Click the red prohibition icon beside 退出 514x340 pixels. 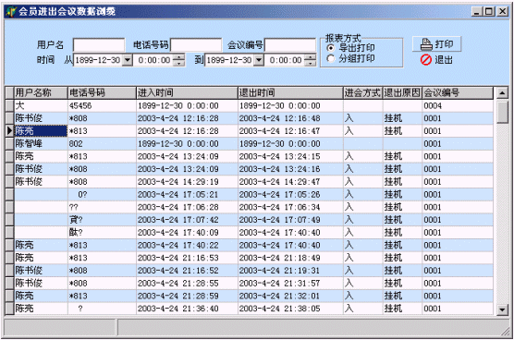pos(426,60)
